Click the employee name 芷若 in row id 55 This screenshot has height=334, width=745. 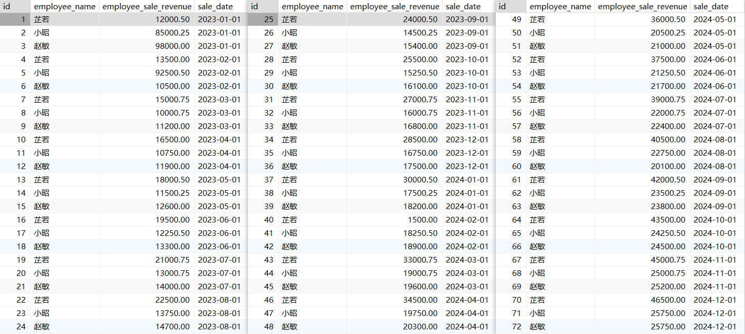tap(537, 99)
